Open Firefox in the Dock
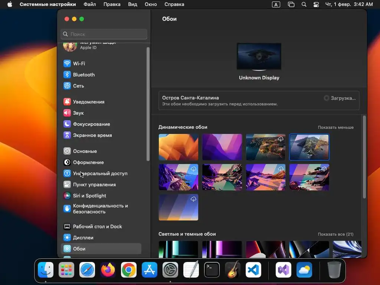Screen dimensions: 380x285 [x=108, y=270]
